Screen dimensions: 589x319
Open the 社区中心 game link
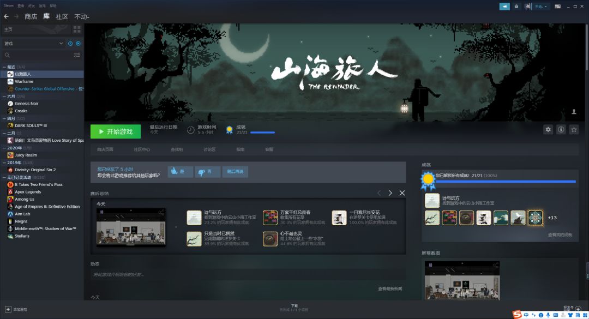coord(142,149)
